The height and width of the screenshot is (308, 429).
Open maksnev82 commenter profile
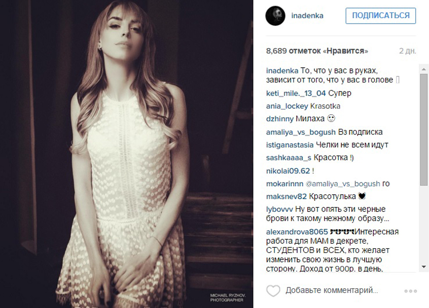click(x=286, y=196)
